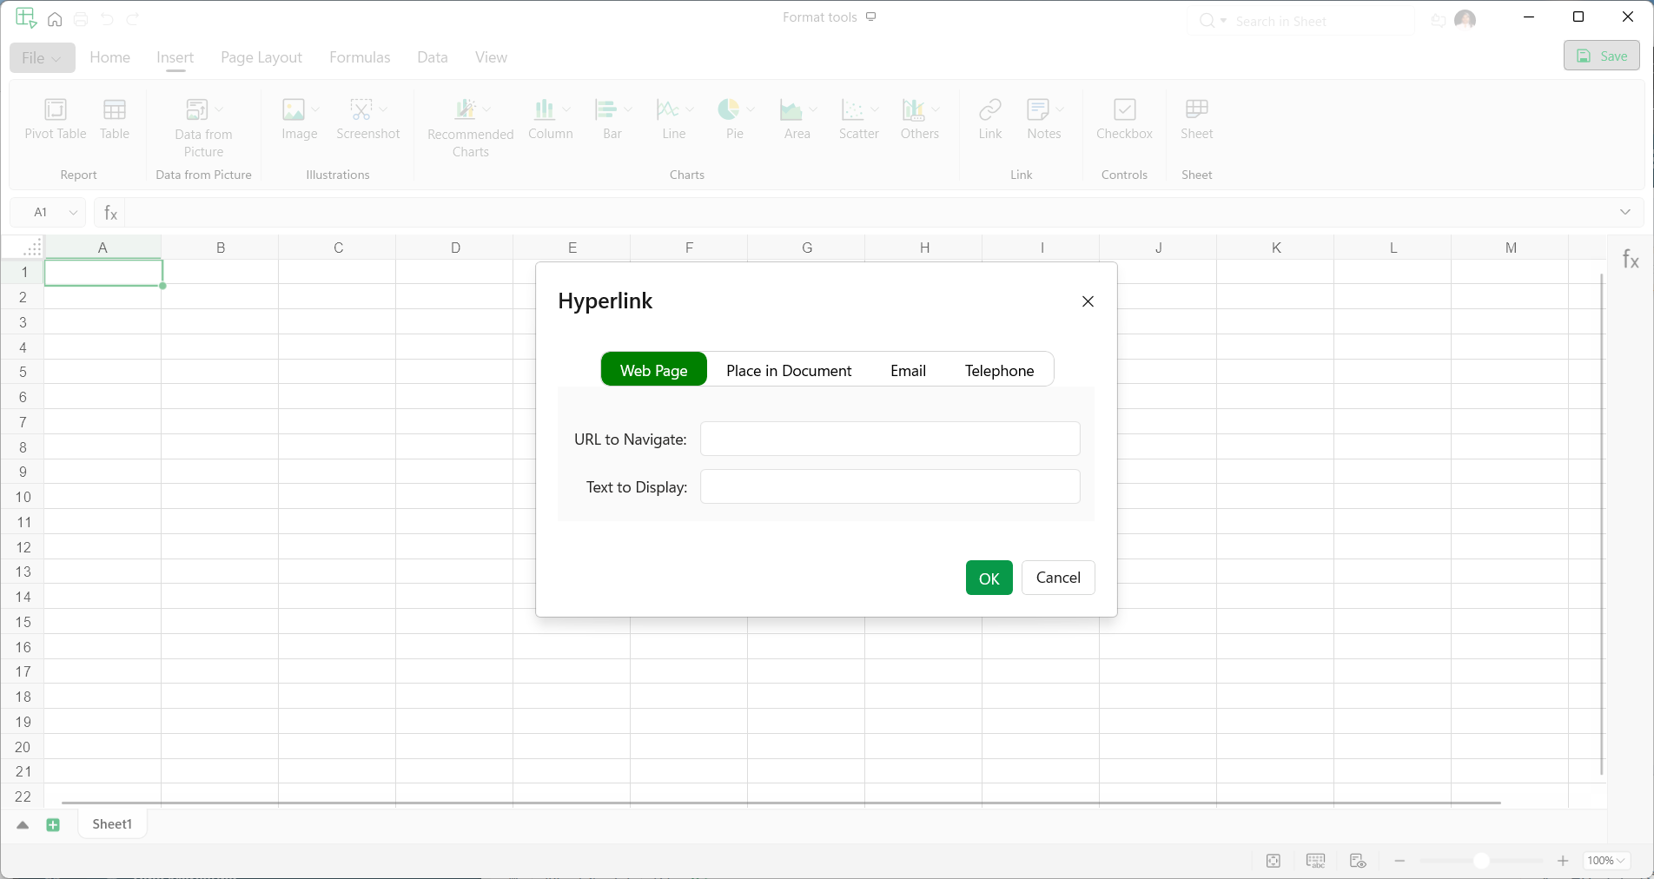Show the sheet list arrow beside add sheet
Image resolution: width=1654 pixels, height=879 pixels.
23,825
